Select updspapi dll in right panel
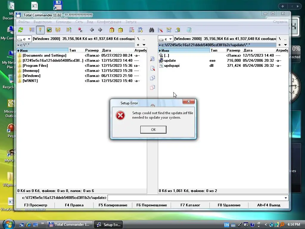Viewport: 305px width, 229px height. (223, 66)
